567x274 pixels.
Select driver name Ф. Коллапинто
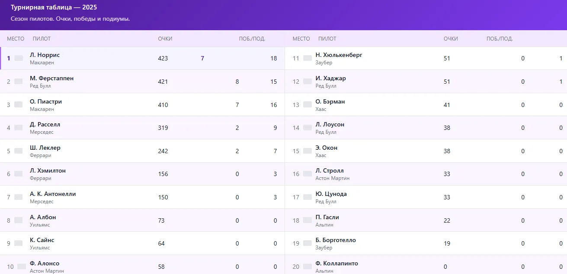tap(337, 263)
